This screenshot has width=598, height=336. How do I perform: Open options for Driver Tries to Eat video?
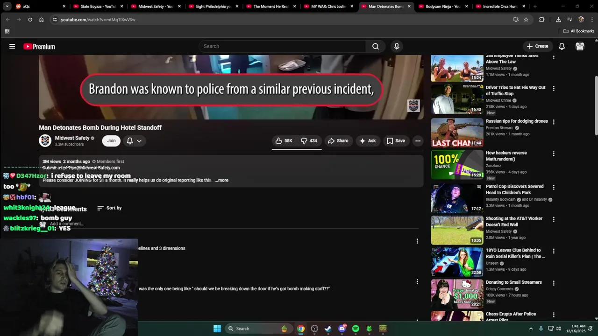(554, 88)
